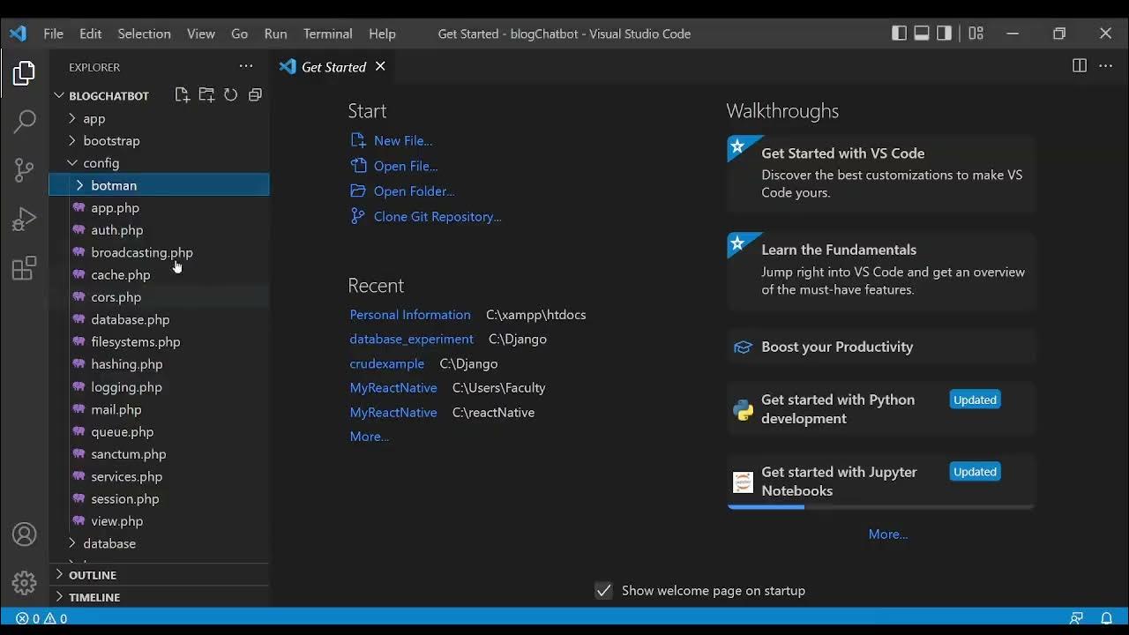This screenshot has height=635, width=1129.
Task: Close the Get Started tab
Action: (380, 66)
